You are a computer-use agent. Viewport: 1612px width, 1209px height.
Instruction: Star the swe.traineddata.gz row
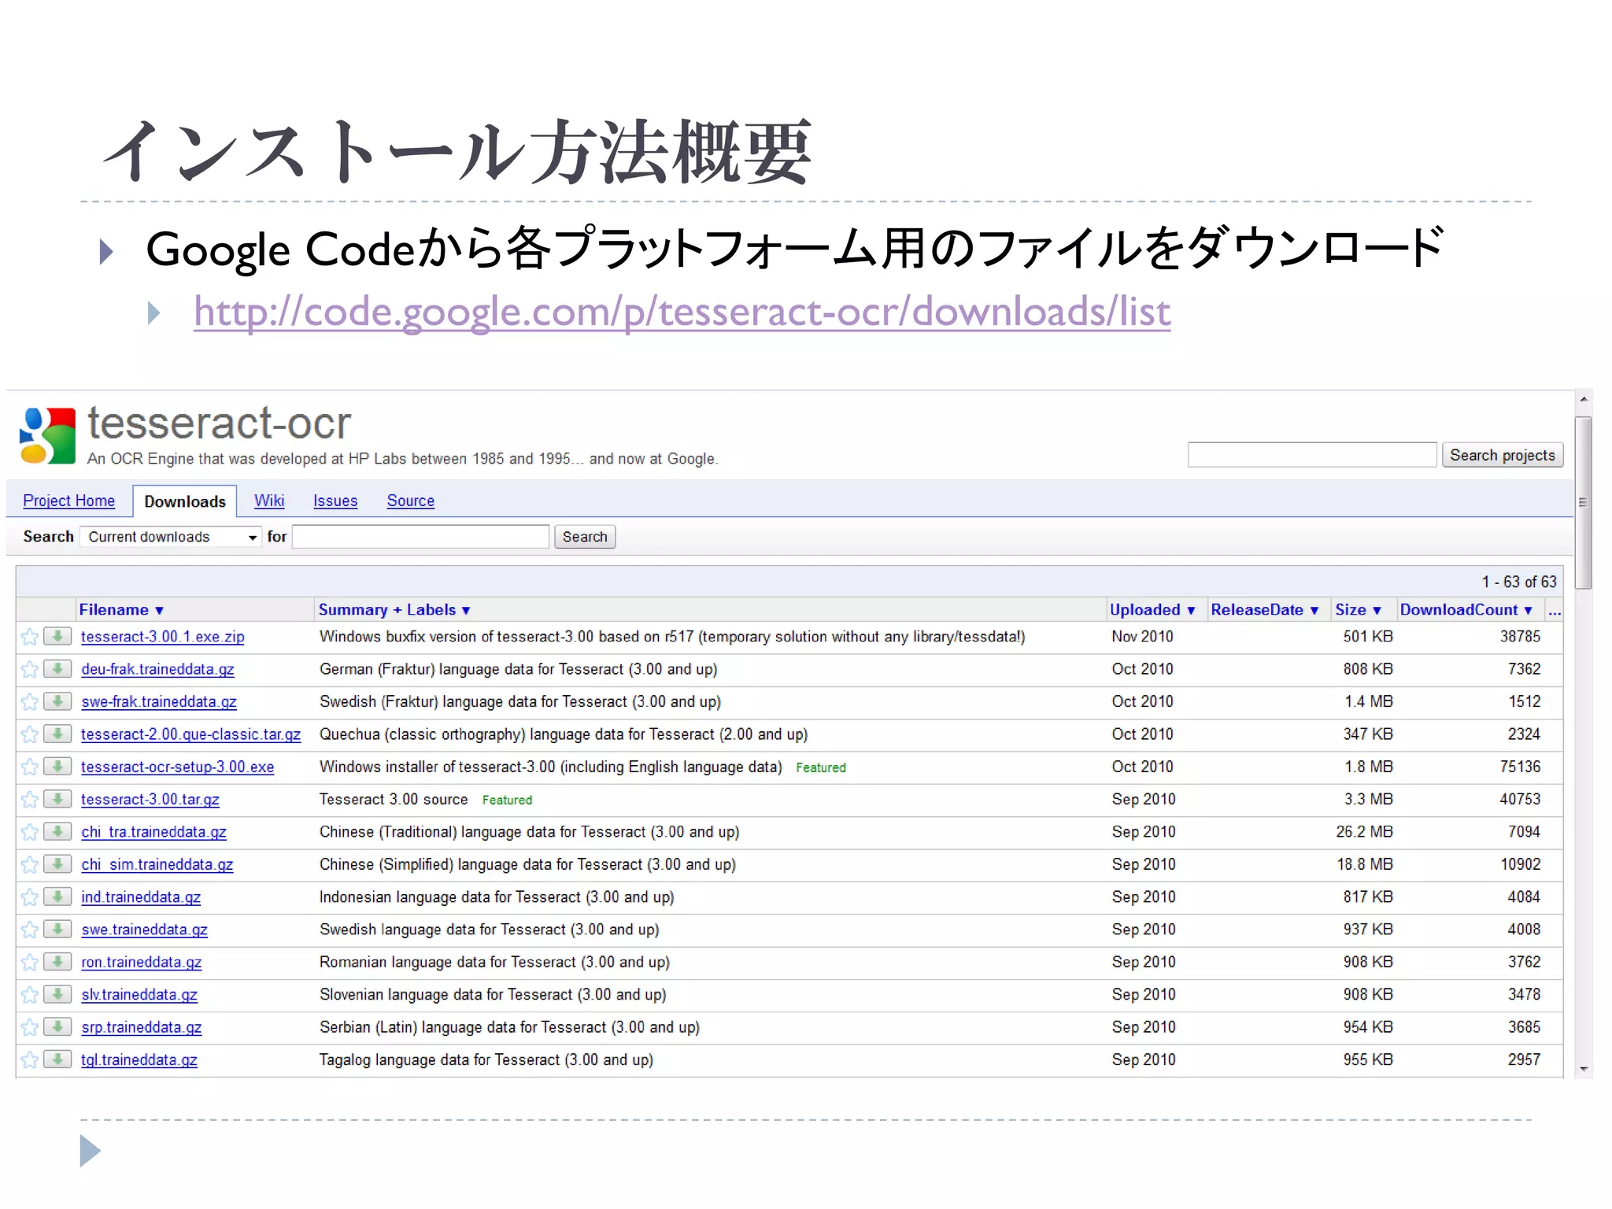click(x=30, y=930)
